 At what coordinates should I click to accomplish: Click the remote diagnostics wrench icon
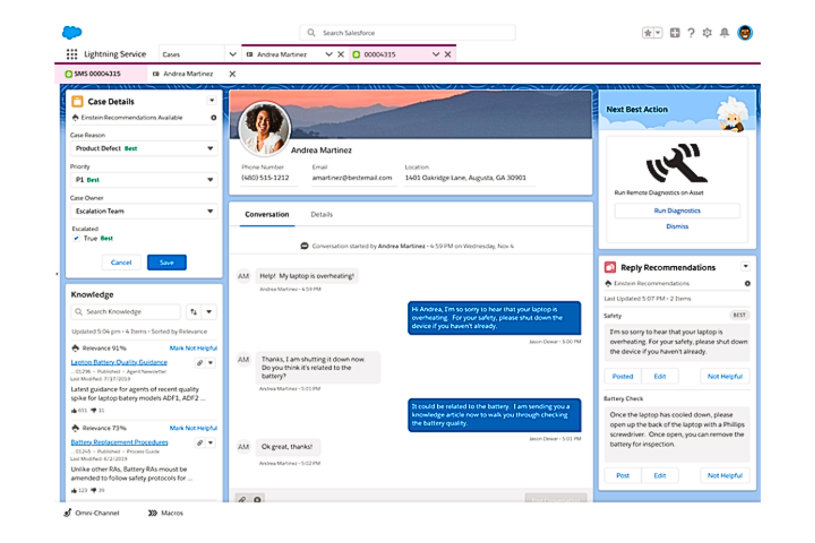[x=677, y=163]
